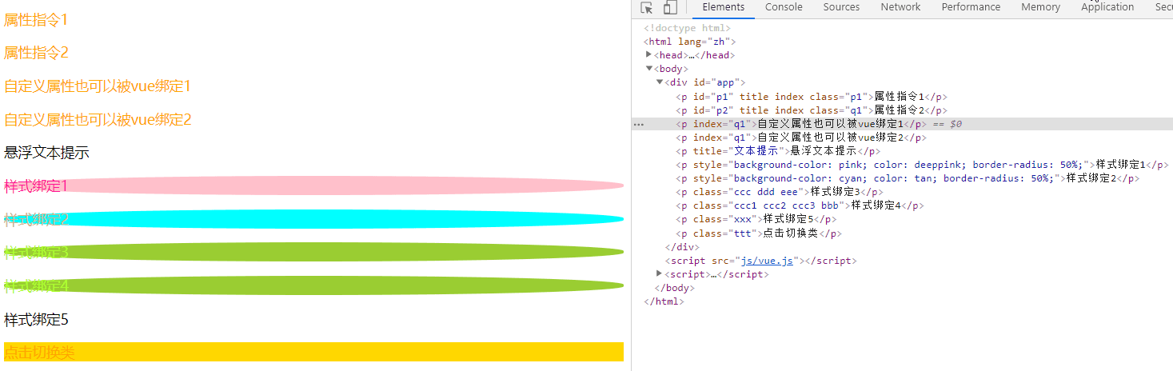Open the Performance tab

(971, 7)
